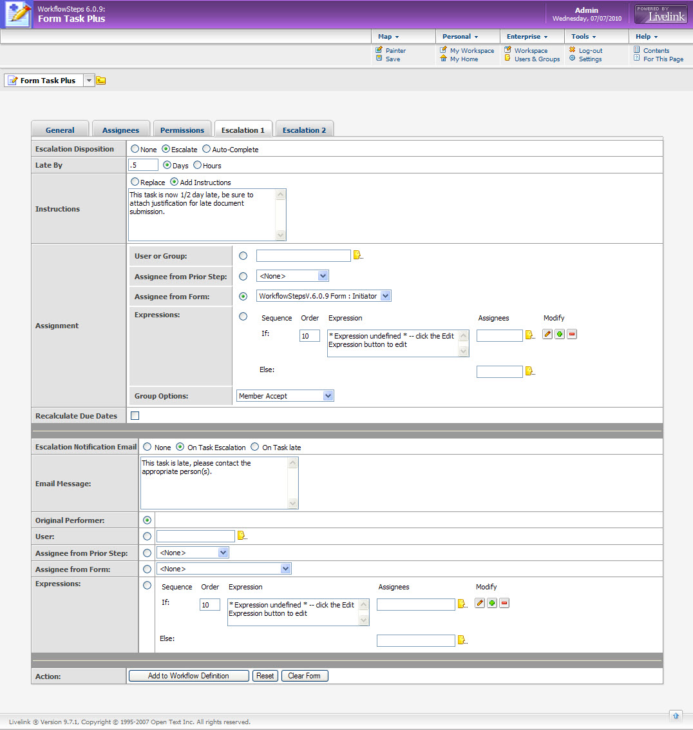Select the Hours radio button for Late By
Screen dimensions: 693x730
[198, 165]
